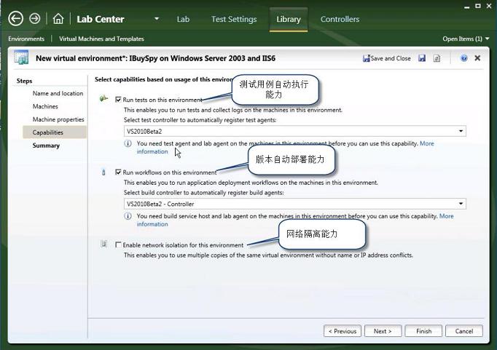Close the New virtual environment panel

tap(477, 58)
